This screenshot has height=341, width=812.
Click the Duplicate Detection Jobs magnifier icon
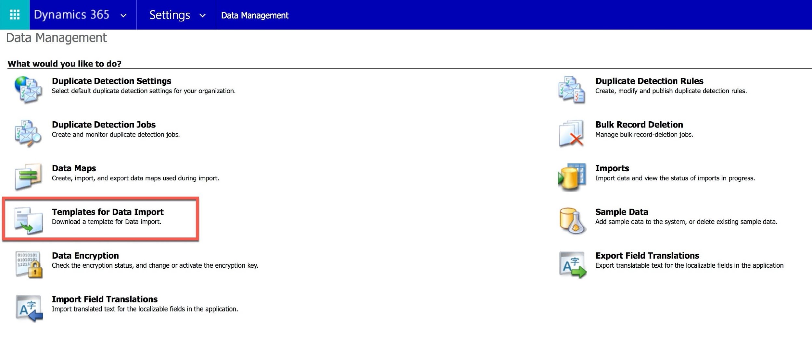28,133
